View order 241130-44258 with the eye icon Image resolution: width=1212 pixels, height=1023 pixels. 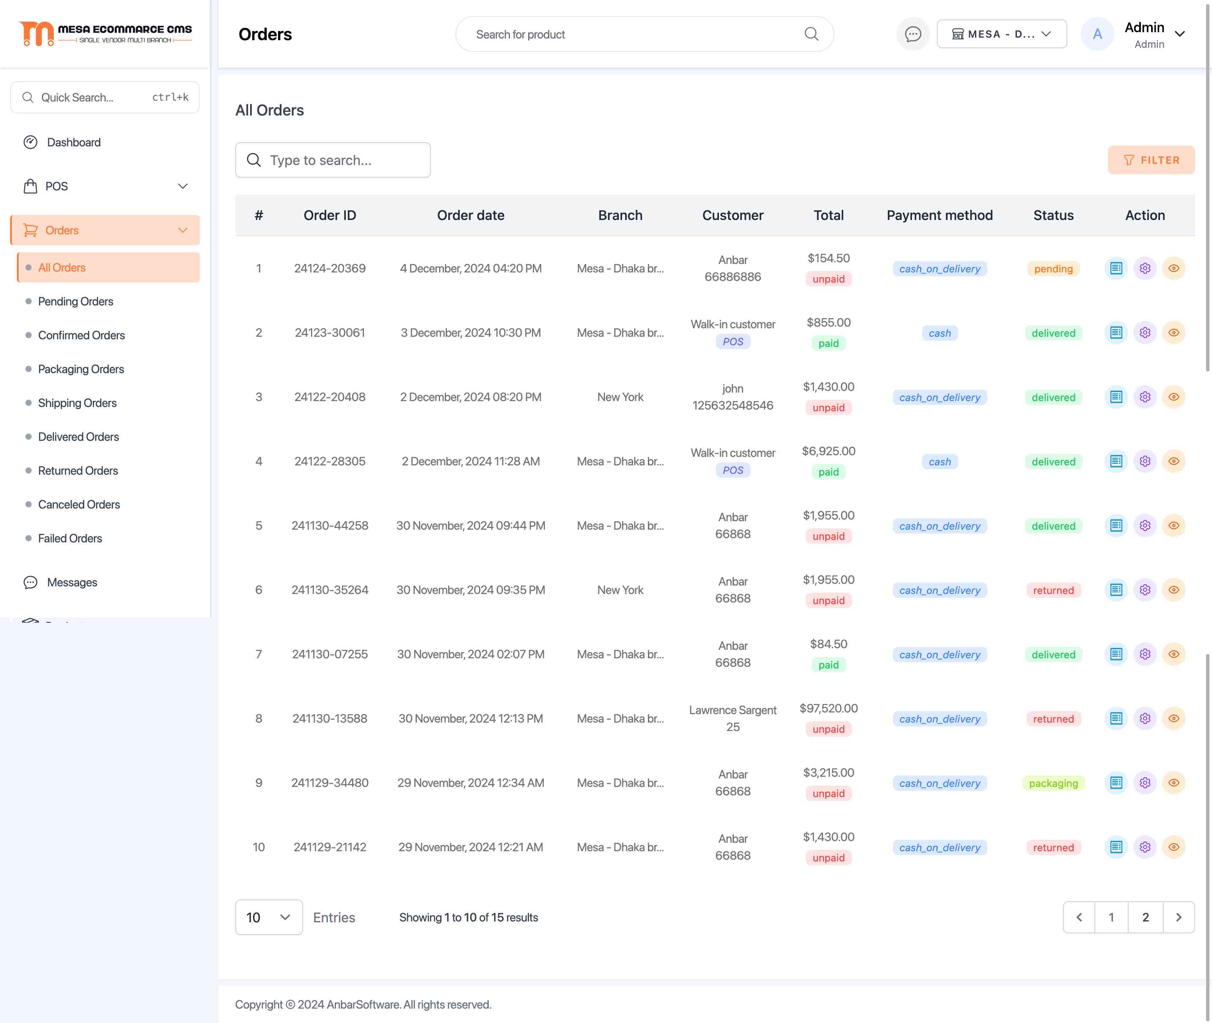pos(1174,526)
